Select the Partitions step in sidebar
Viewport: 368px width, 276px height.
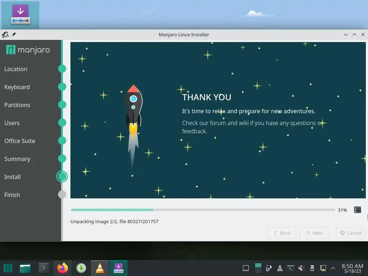[17, 105]
